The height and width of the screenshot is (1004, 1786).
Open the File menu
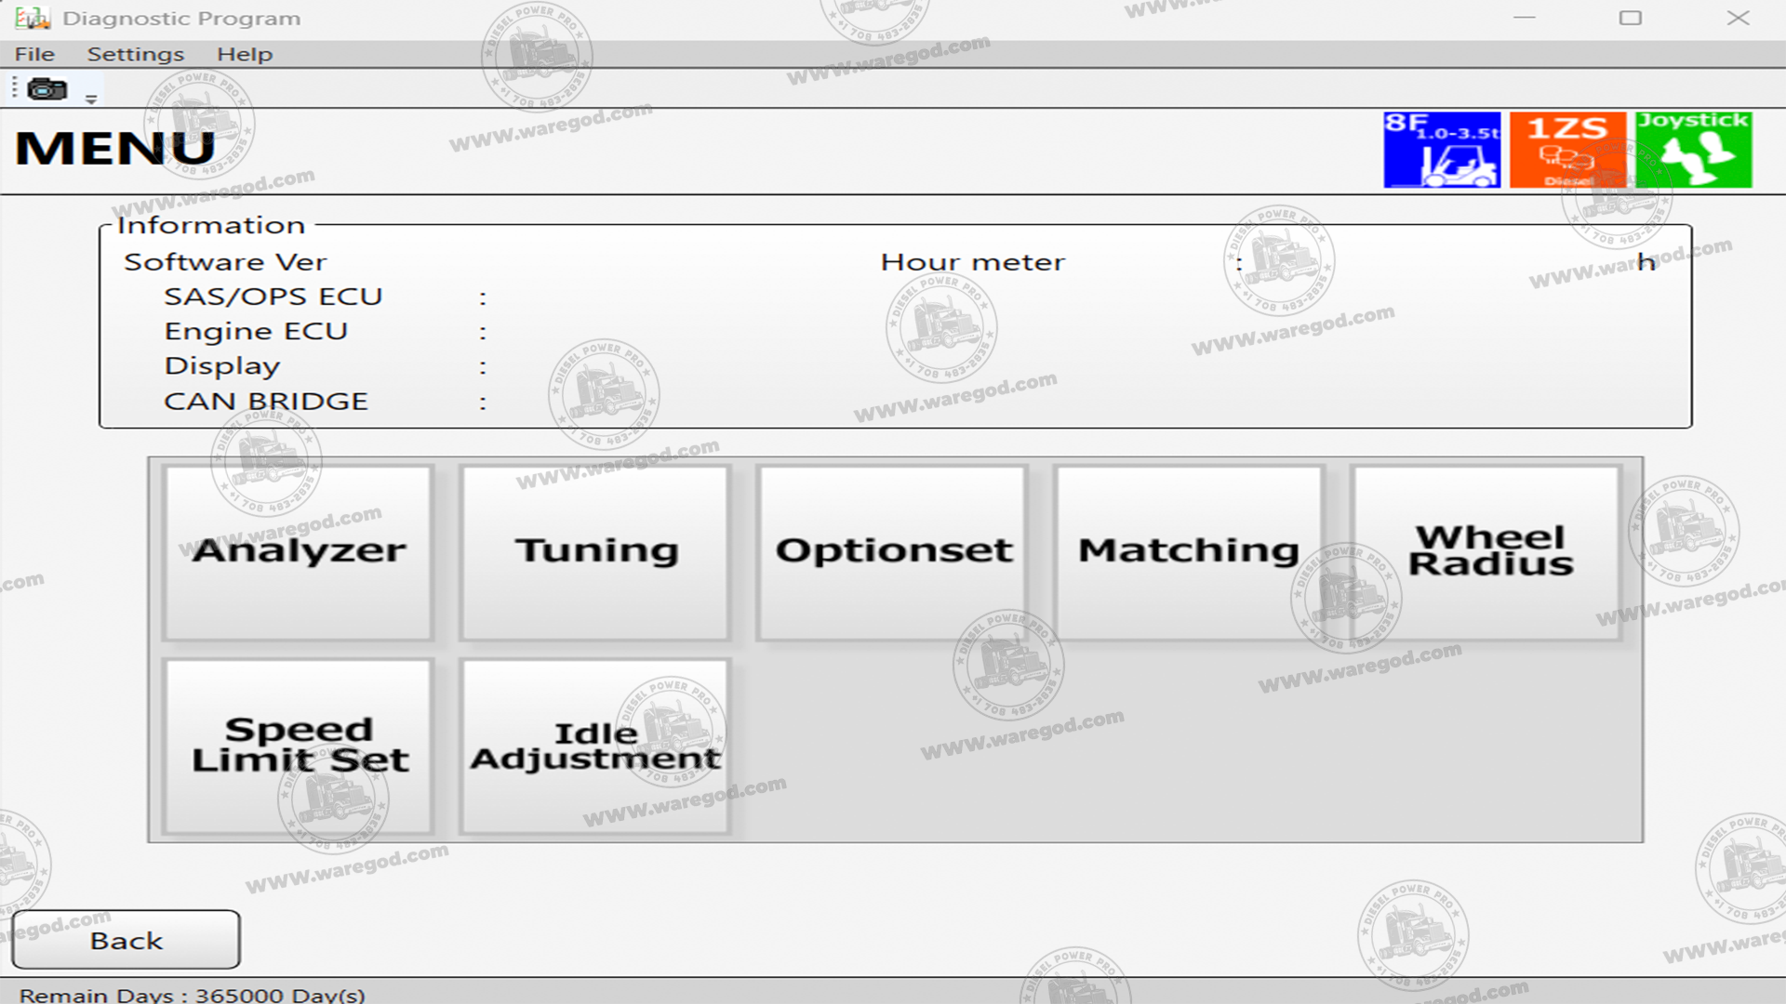coord(34,54)
